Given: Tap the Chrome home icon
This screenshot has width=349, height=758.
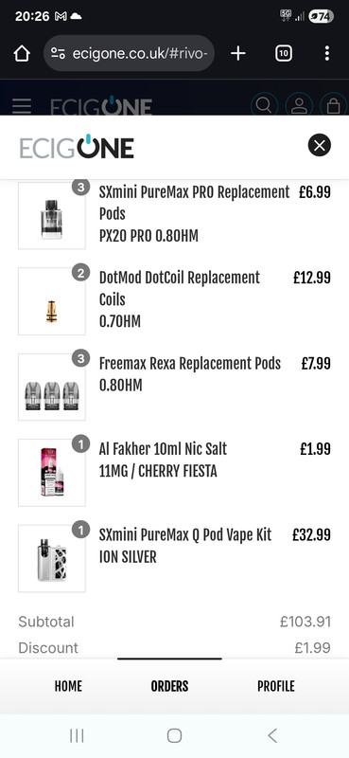Looking at the screenshot, I should (x=22, y=54).
